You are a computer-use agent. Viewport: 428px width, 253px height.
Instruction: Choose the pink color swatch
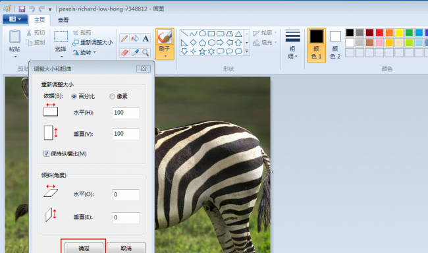[x=379, y=43]
